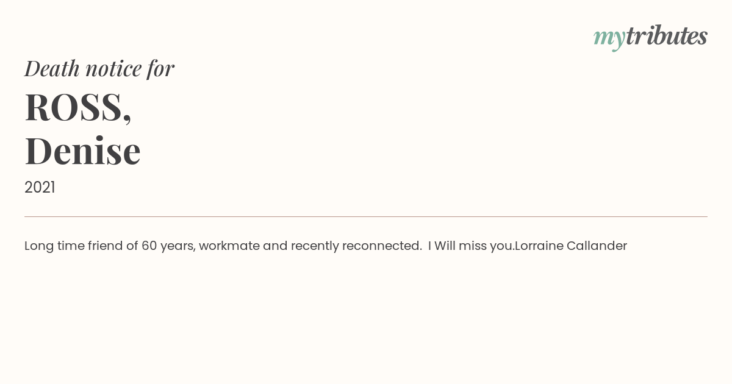Click the words "Long time friend"
The image size is (732, 384).
74,246
